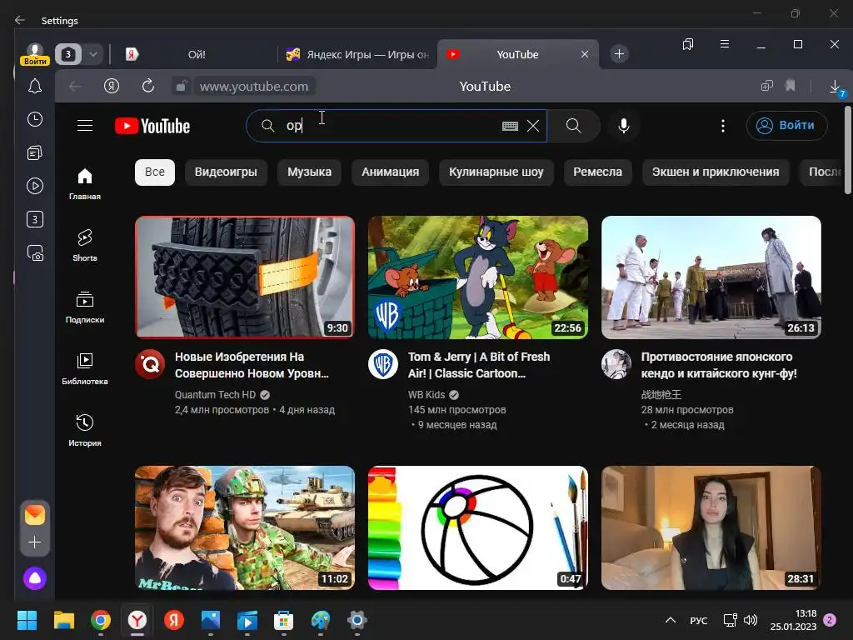Start voice search with the microphone
The height and width of the screenshot is (640, 853).
624,126
